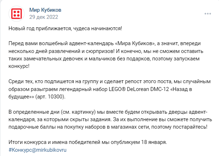Click the post date 29 дек 2022
This screenshot has width=219, height=156.
pos(43,17)
